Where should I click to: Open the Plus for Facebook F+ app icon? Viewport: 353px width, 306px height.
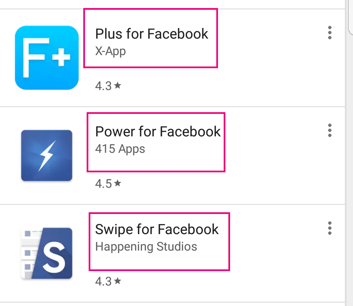47,58
